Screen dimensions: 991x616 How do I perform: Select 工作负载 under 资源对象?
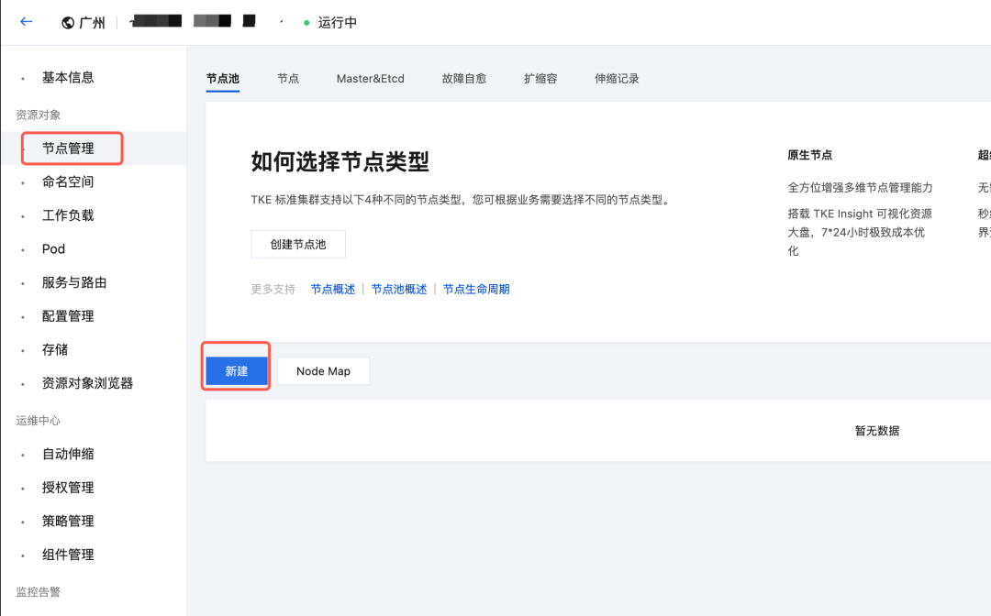click(68, 214)
